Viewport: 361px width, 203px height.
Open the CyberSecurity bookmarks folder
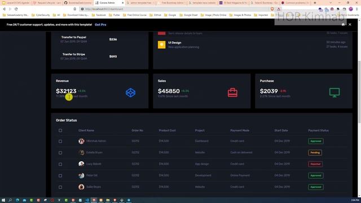pos(41,15)
